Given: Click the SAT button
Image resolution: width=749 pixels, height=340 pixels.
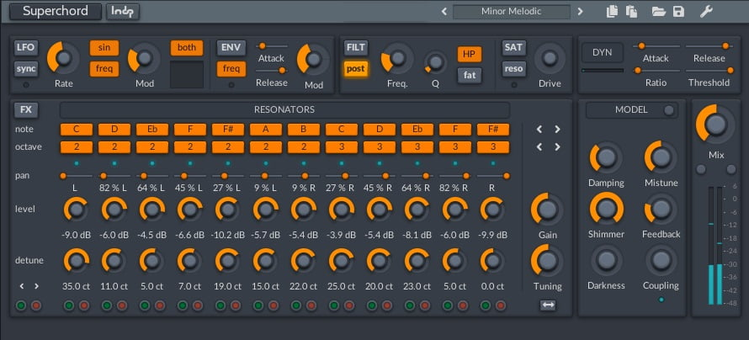Looking at the screenshot, I should 513,47.
